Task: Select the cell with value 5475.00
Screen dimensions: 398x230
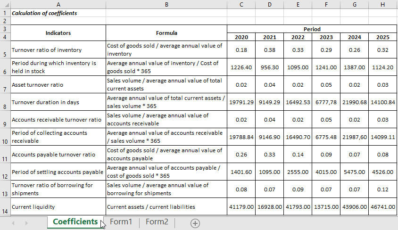Action: click(354, 172)
